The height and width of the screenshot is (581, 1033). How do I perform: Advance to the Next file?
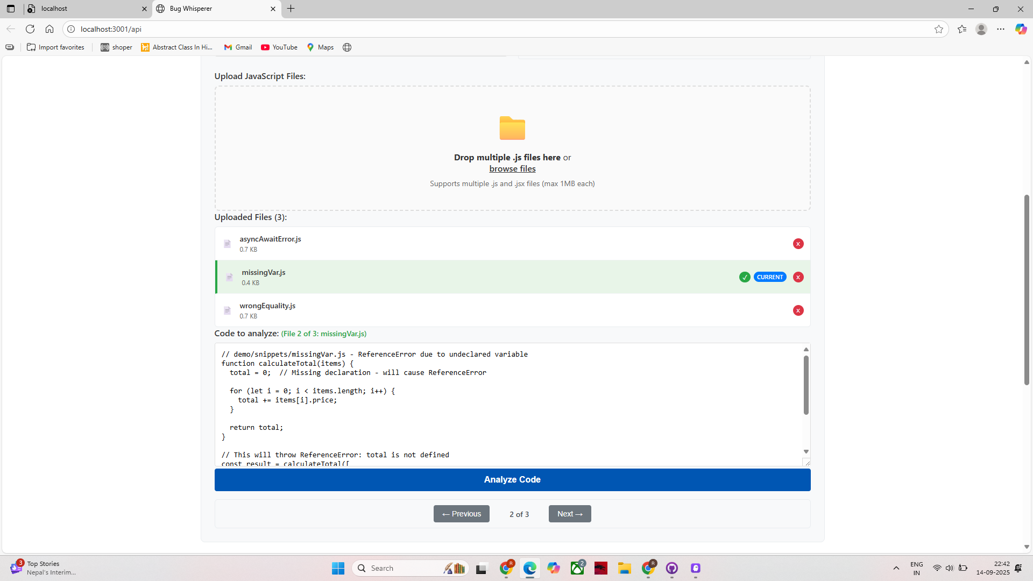coord(569,514)
